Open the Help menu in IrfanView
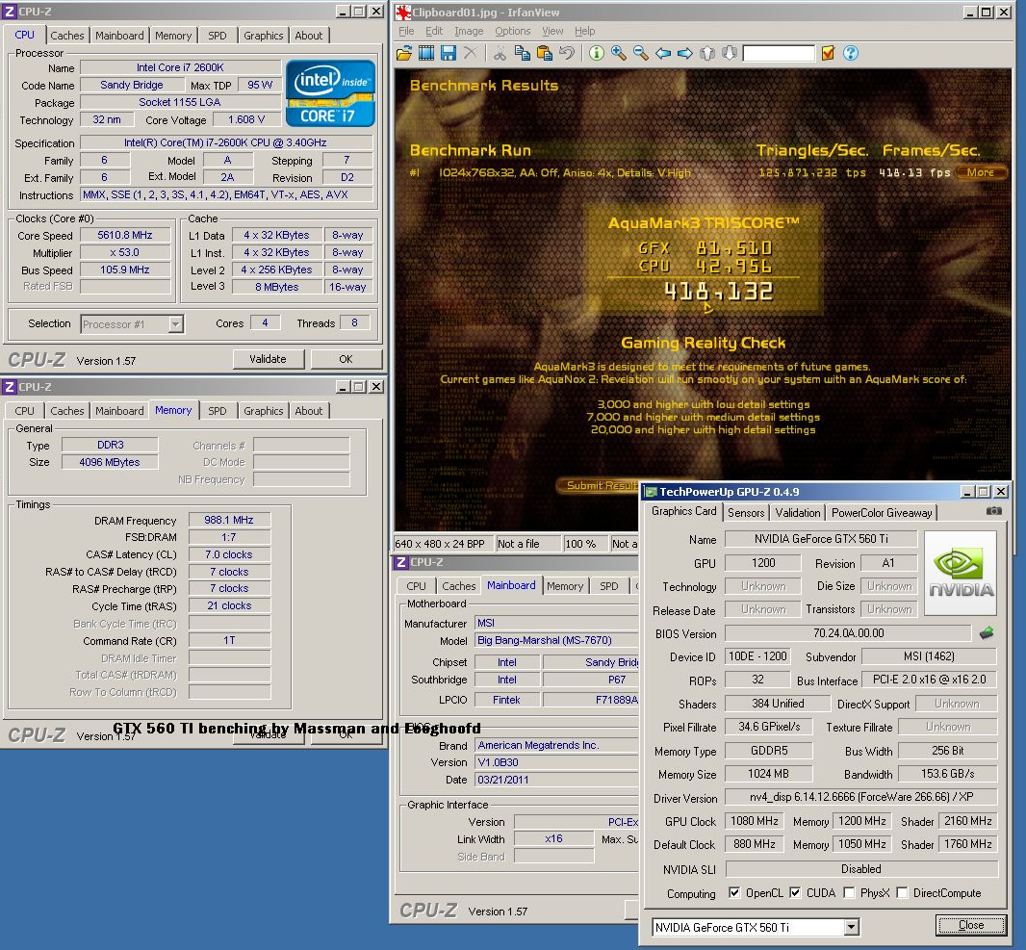 tap(585, 31)
